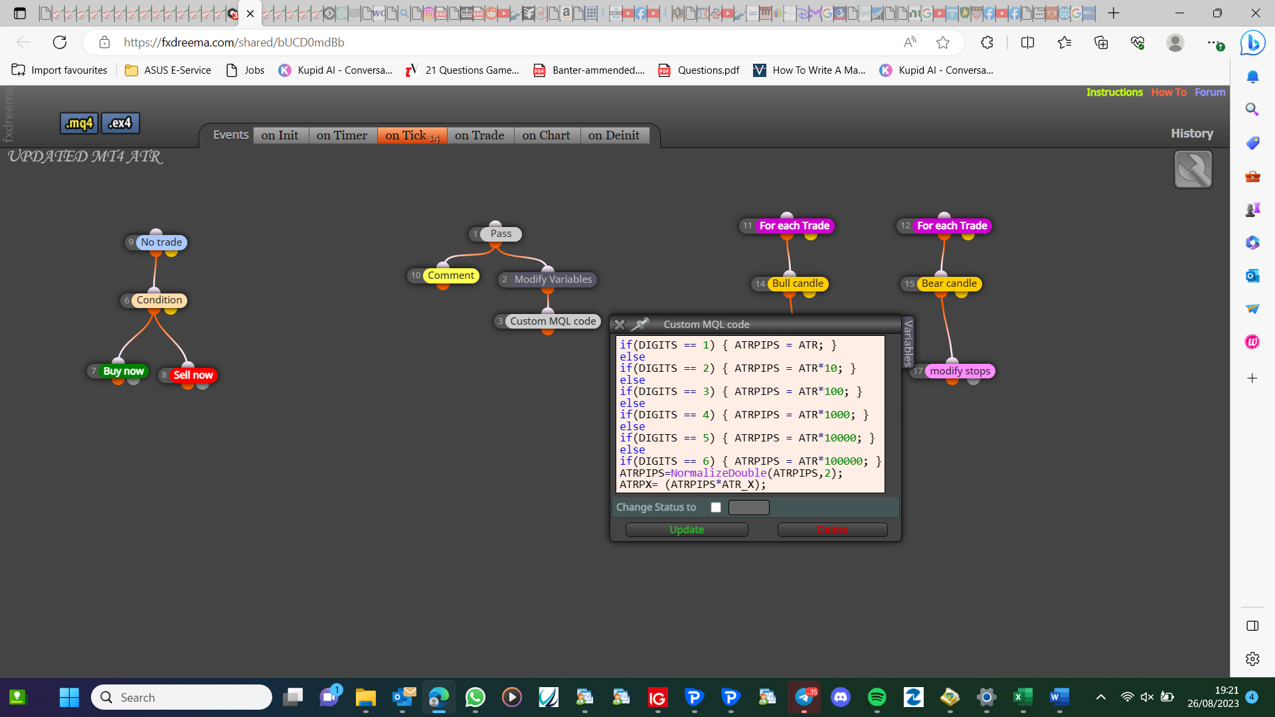The width and height of the screenshot is (1275, 717).
Task: Open Excel from taskbar
Action: click(x=1023, y=697)
